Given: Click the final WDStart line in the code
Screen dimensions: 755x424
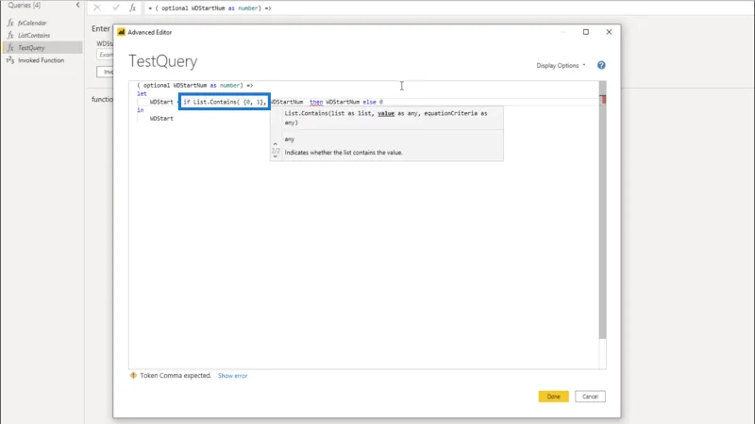Looking at the screenshot, I should [x=161, y=119].
